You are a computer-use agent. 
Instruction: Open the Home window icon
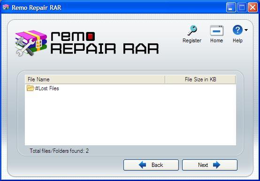(216, 31)
